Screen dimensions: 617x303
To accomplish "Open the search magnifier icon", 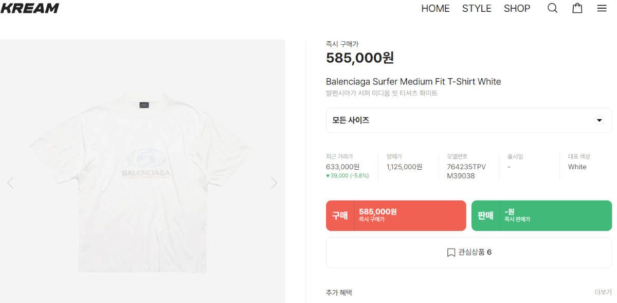I will pyautogui.click(x=552, y=8).
